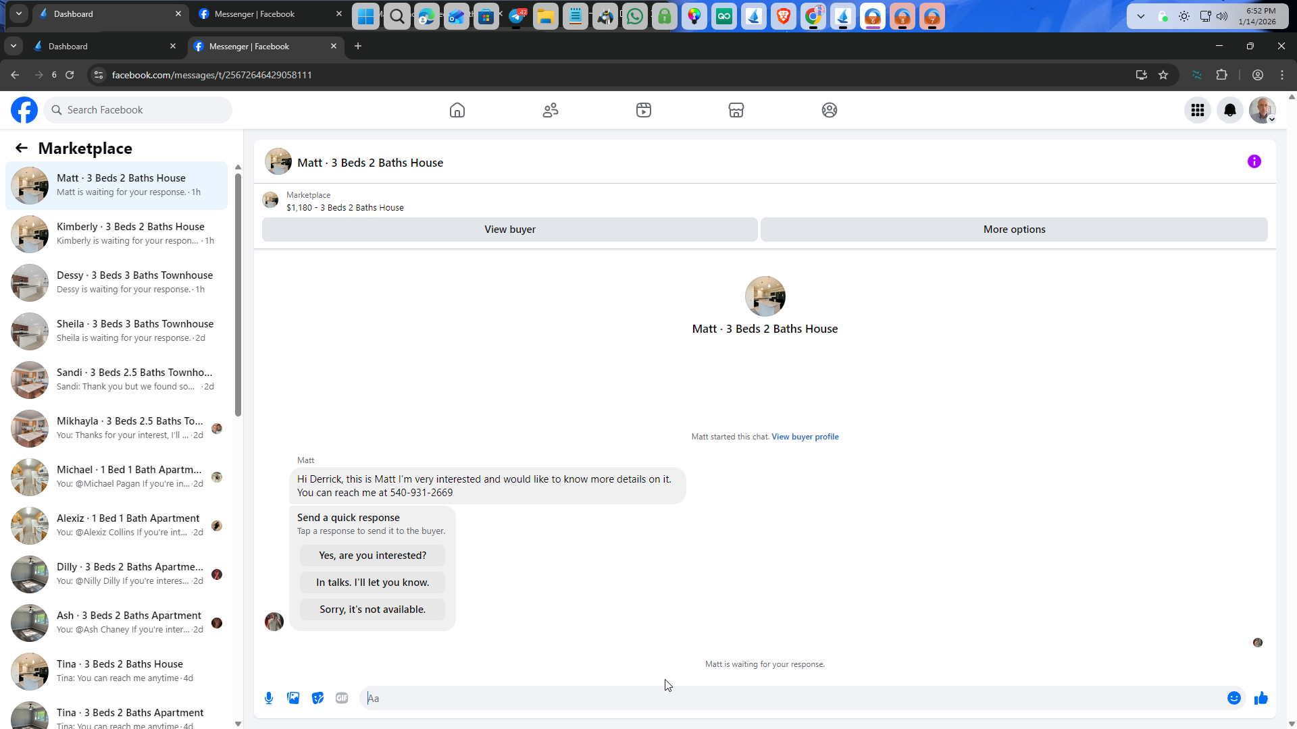Viewport: 1297px width, 729px height.
Task: Send a thumbs-up like
Action: 1261,698
